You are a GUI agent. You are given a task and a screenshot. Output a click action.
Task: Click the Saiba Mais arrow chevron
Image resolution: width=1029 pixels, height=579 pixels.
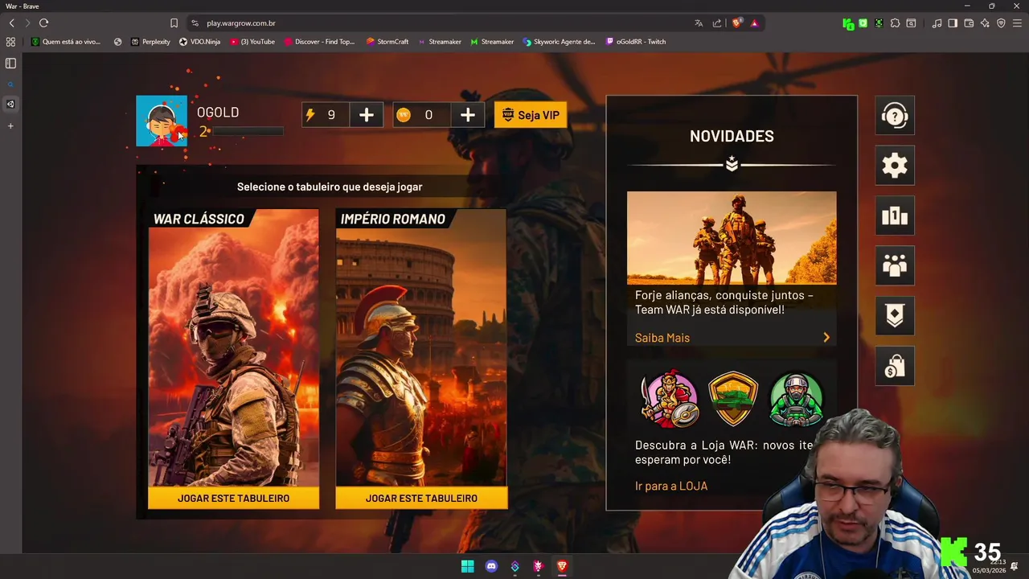point(826,338)
